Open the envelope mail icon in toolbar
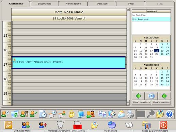 point(122,114)
